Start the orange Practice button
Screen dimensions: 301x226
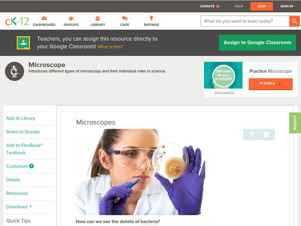tap(271, 84)
